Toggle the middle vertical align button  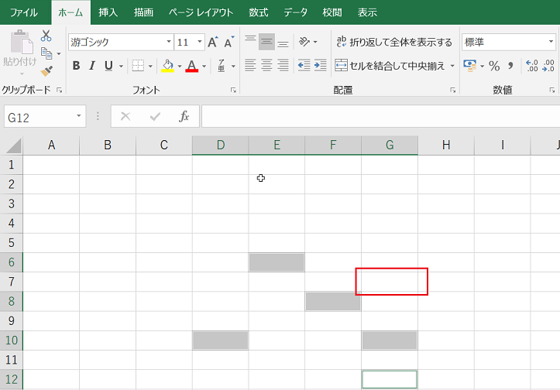click(x=266, y=42)
